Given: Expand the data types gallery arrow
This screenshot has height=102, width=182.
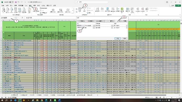Looking at the screenshot, I should tap(73, 10).
